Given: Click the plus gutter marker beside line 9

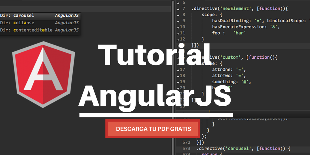Looking at the screenshot, I should 178,21.
